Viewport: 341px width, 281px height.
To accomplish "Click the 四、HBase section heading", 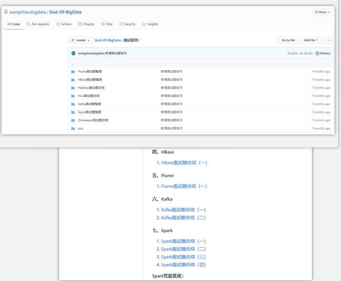I will click(163, 152).
